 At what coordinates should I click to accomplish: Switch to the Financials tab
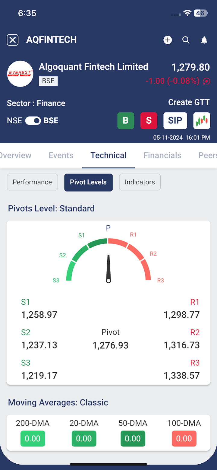tap(162, 155)
